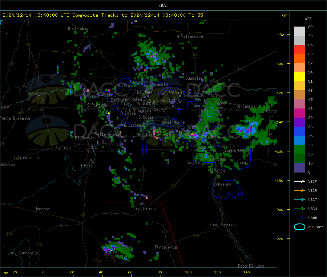The width and height of the screenshot is (327, 277).
Task: Select the orange 57-60 dBZ color band
Action: [299, 59]
